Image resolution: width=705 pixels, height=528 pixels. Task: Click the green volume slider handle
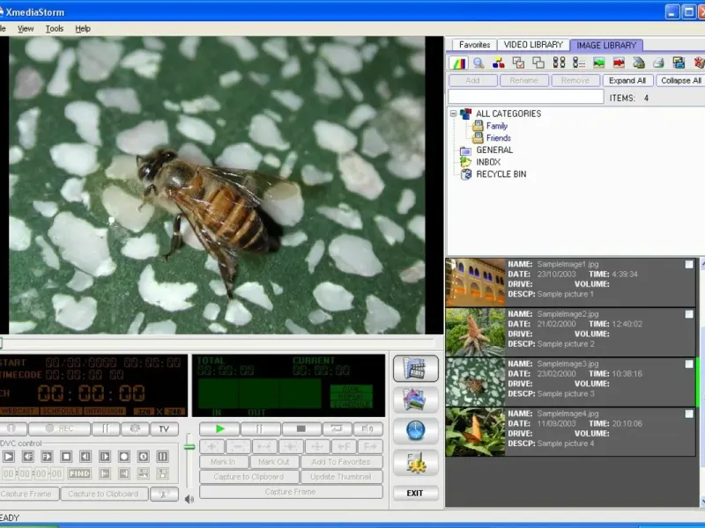coord(189,447)
